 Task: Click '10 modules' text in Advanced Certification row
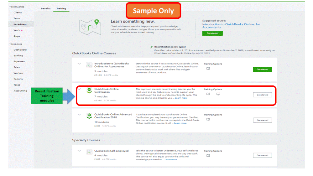click(x=102, y=122)
